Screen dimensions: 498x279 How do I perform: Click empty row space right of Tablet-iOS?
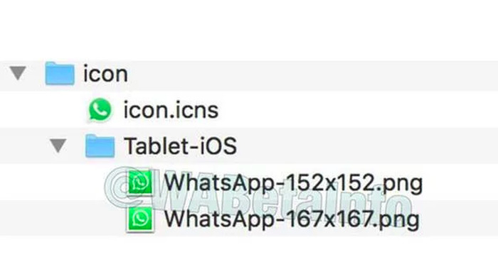click(x=365, y=146)
